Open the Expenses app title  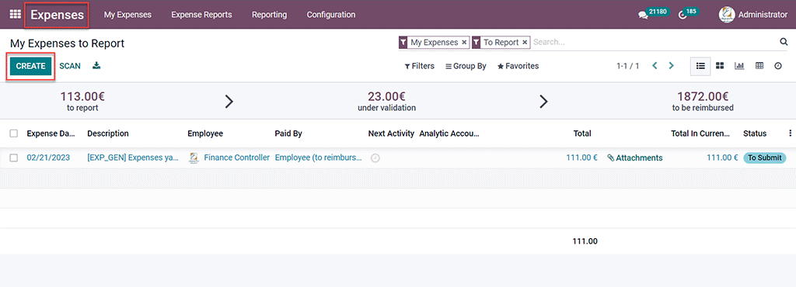click(x=58, y=15)
